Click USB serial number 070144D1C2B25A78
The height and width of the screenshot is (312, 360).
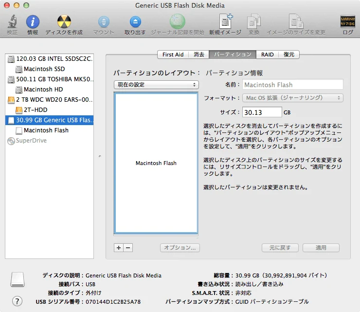(113, 302)
